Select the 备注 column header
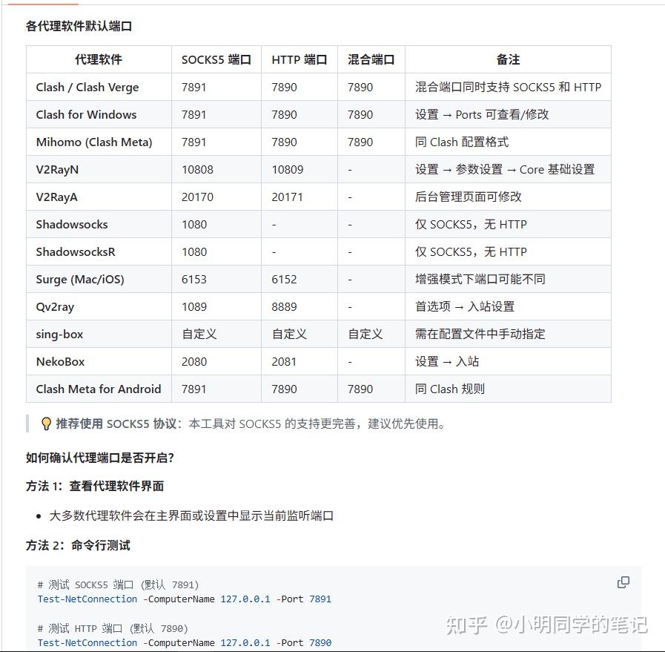665x652 pixels. 508,59
